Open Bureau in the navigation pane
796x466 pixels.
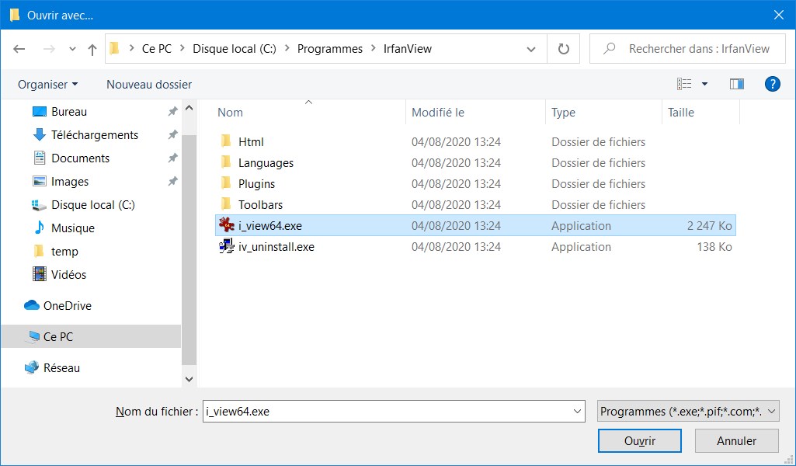pyautogui.click(x=69, y=112)
